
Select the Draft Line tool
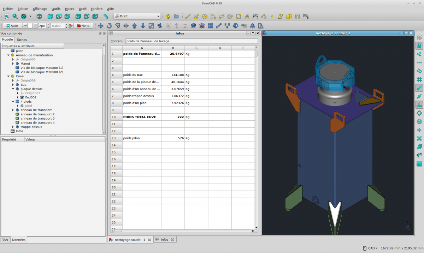pos(188,16)
